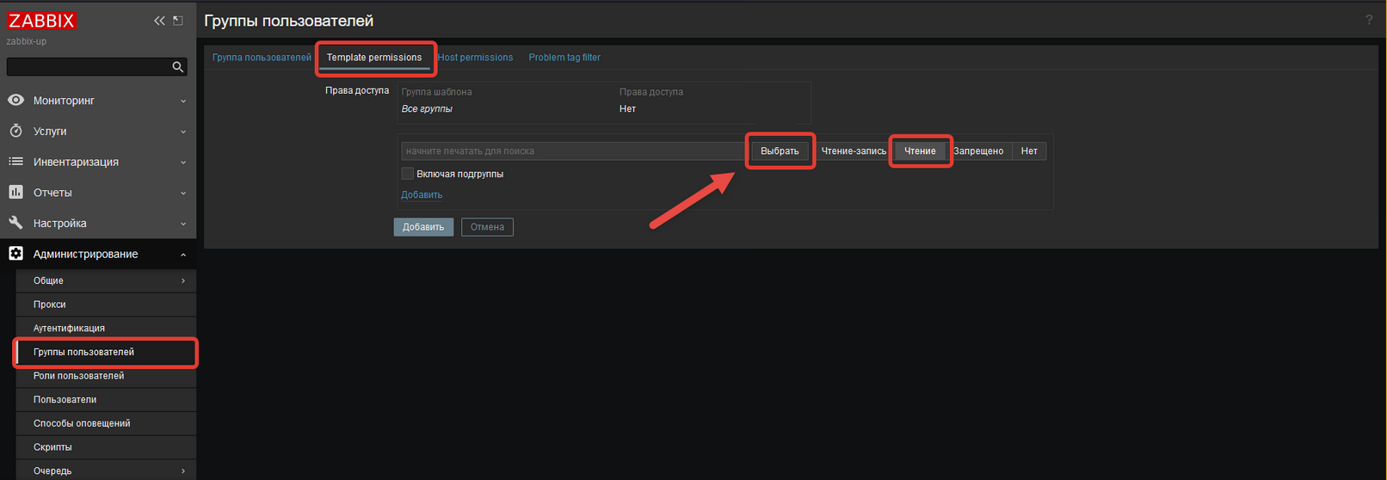Screen dimensions: 1387x480
Task: Click the Отмена button
Action: tap(487, 227)
